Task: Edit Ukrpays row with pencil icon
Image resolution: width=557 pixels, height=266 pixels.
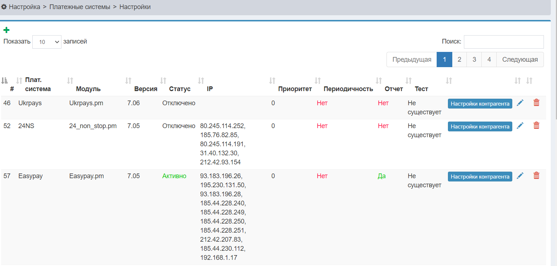Action: tap(520, 103)
